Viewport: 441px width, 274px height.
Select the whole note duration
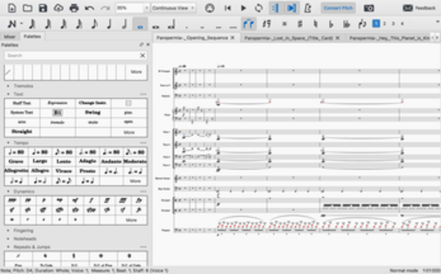[x=140, y=24]
